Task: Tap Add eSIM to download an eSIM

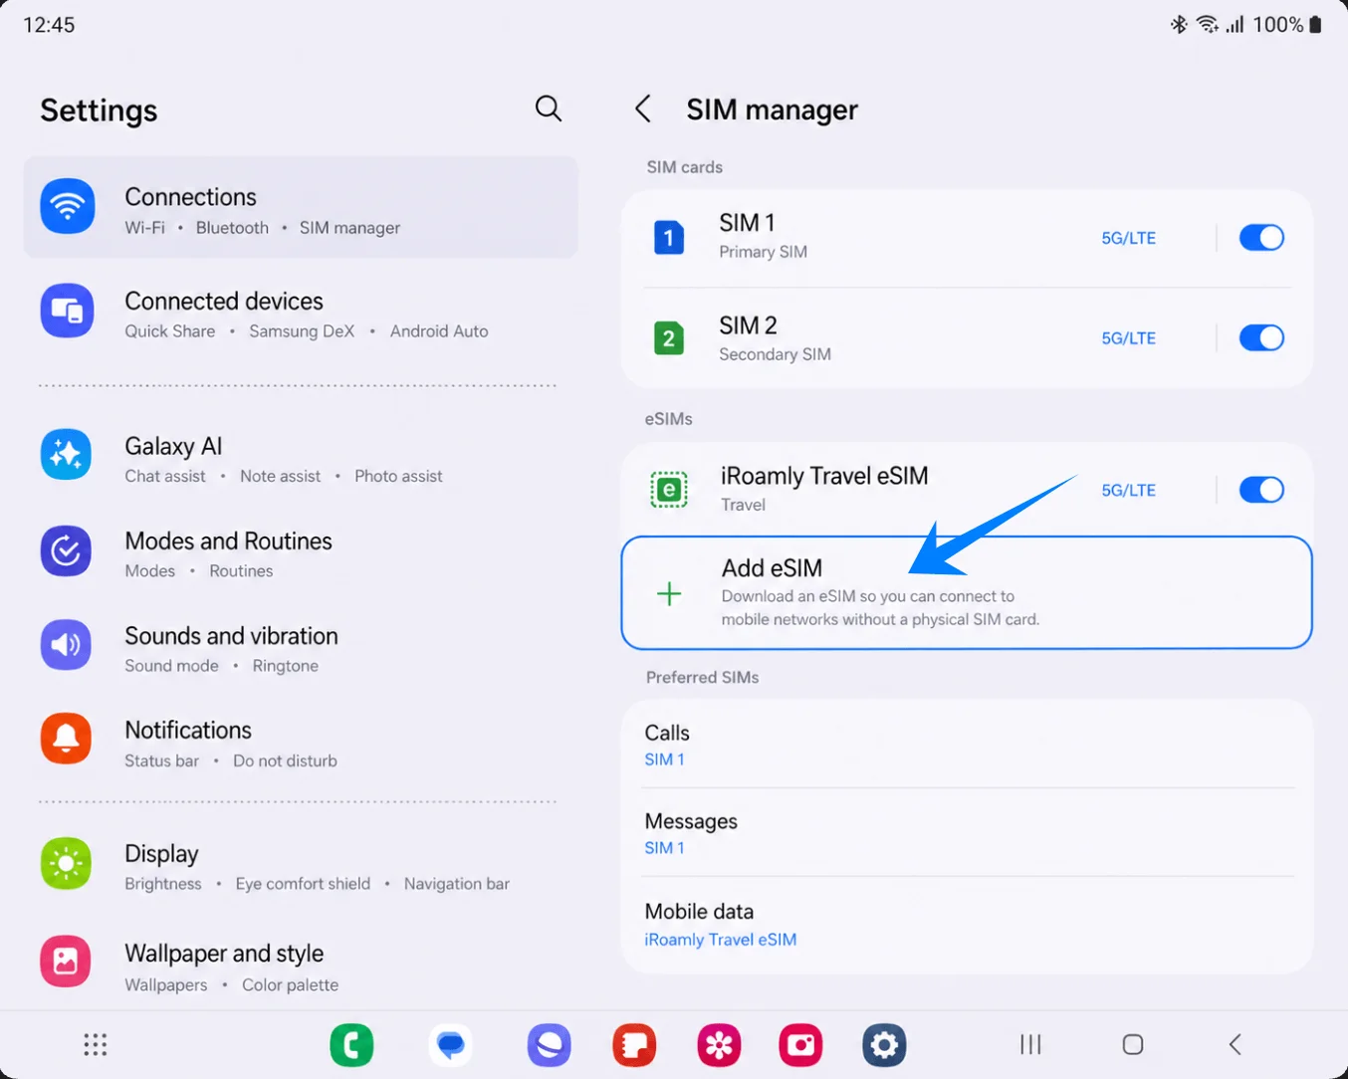Action: (x=967, y=593)
